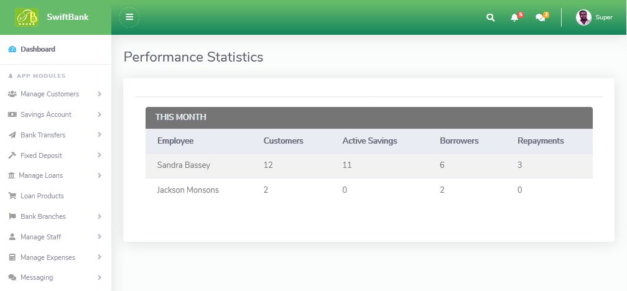The height and width of the screenshot is (291, 627).
Task: Expand the Bank Branches submenu arrow
Action: (100, 216)
